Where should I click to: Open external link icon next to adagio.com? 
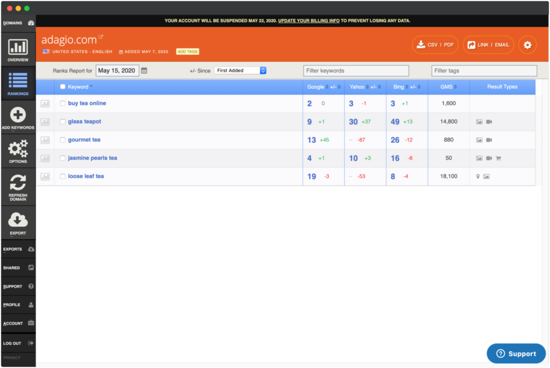coord(100,37)
